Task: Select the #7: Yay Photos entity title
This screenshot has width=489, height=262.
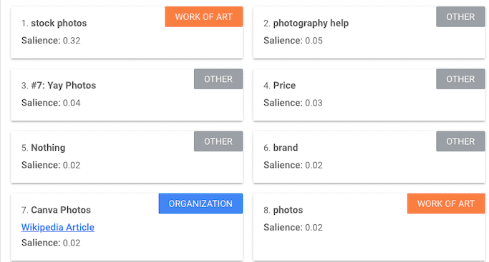Action: (63, 85)
